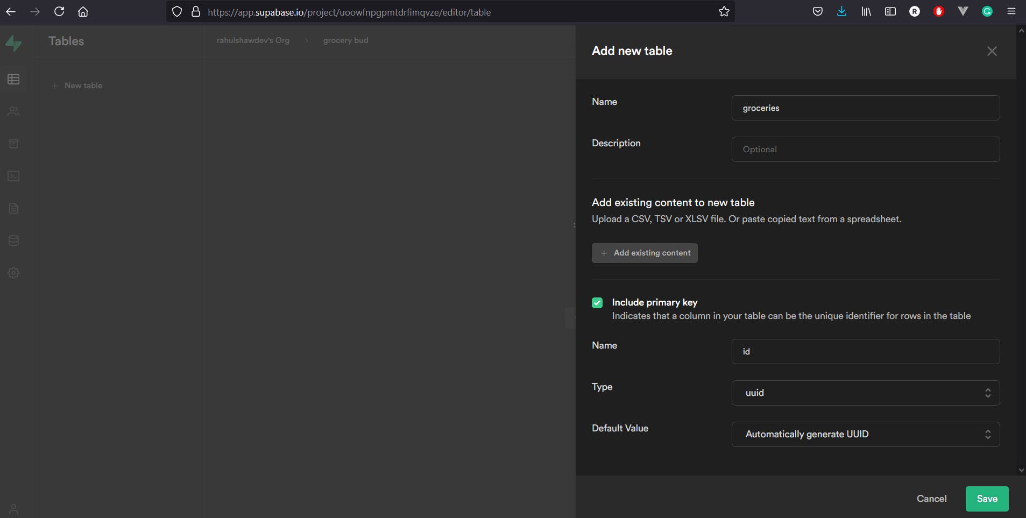This screenshot has height=518, width=1026.
Task: Click the tracking protection shield icon
Action: coord(177,12)
